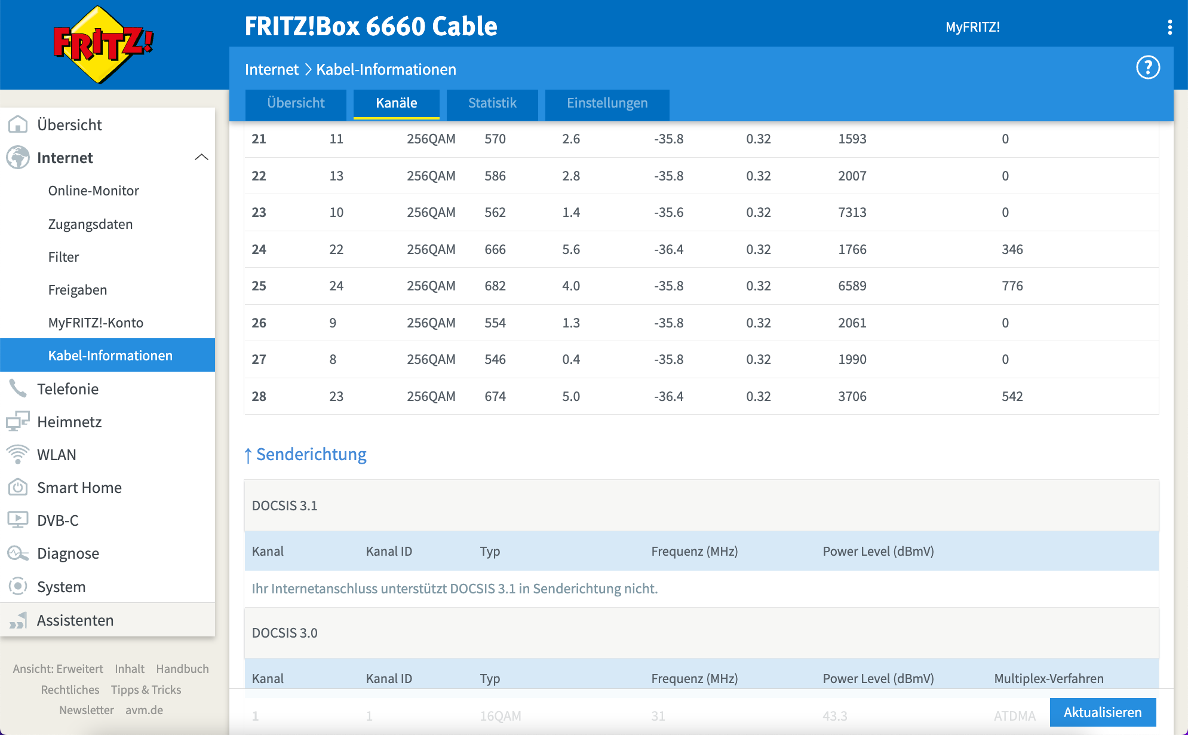The image size is (1188, 735).
Task: Click the Senderichtung up arrow icon
Action: 248,455
